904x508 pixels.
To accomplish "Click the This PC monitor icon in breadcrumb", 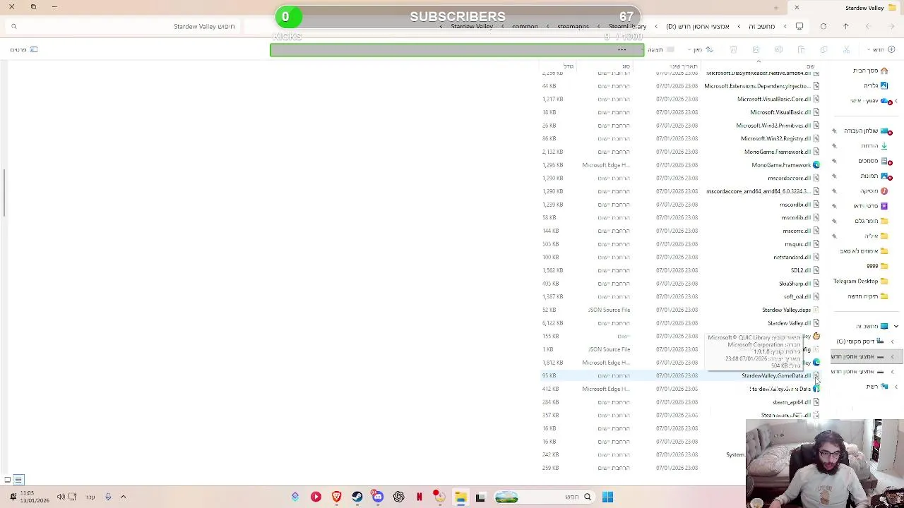I will tap(799, 26).
